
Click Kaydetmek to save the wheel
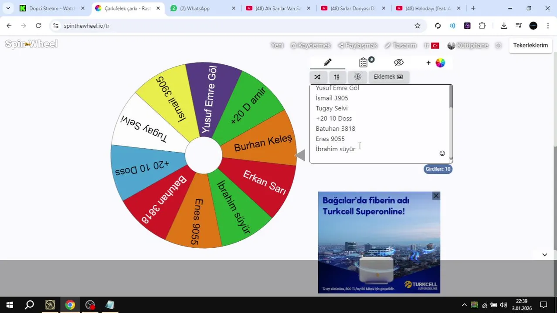click(x=311, y=46)
